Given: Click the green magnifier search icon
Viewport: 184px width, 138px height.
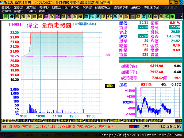Looking at the screenshot, I should click(6, 16).
